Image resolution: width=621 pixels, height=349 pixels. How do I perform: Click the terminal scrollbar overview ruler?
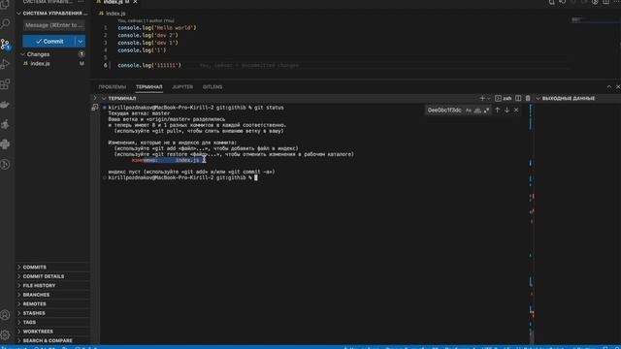pos(532,224)
